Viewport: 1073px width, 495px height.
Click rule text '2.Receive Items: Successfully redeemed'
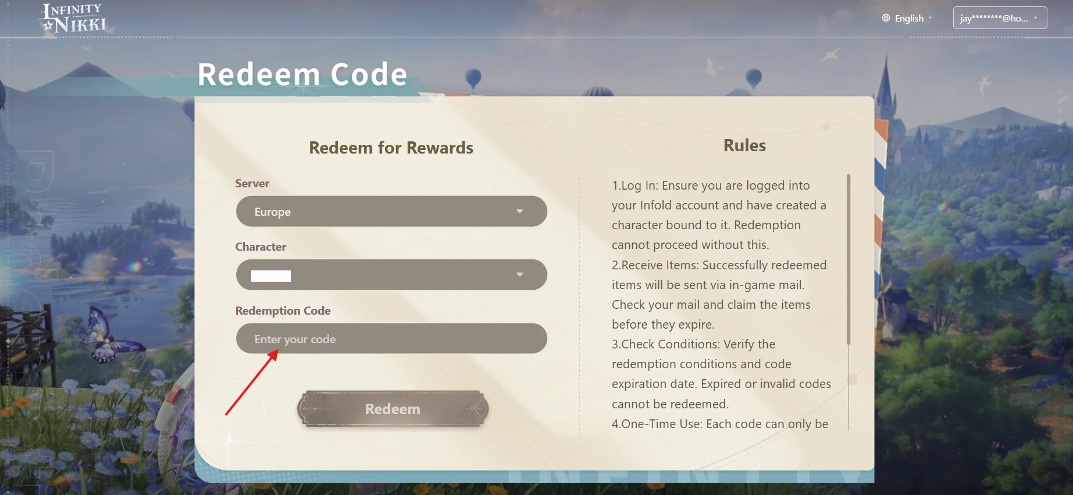[x=719, y=265]
